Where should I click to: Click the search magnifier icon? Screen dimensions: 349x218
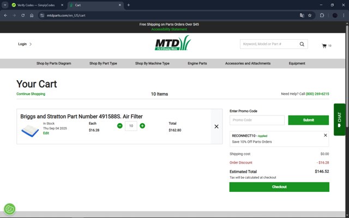tap(302, 44)
